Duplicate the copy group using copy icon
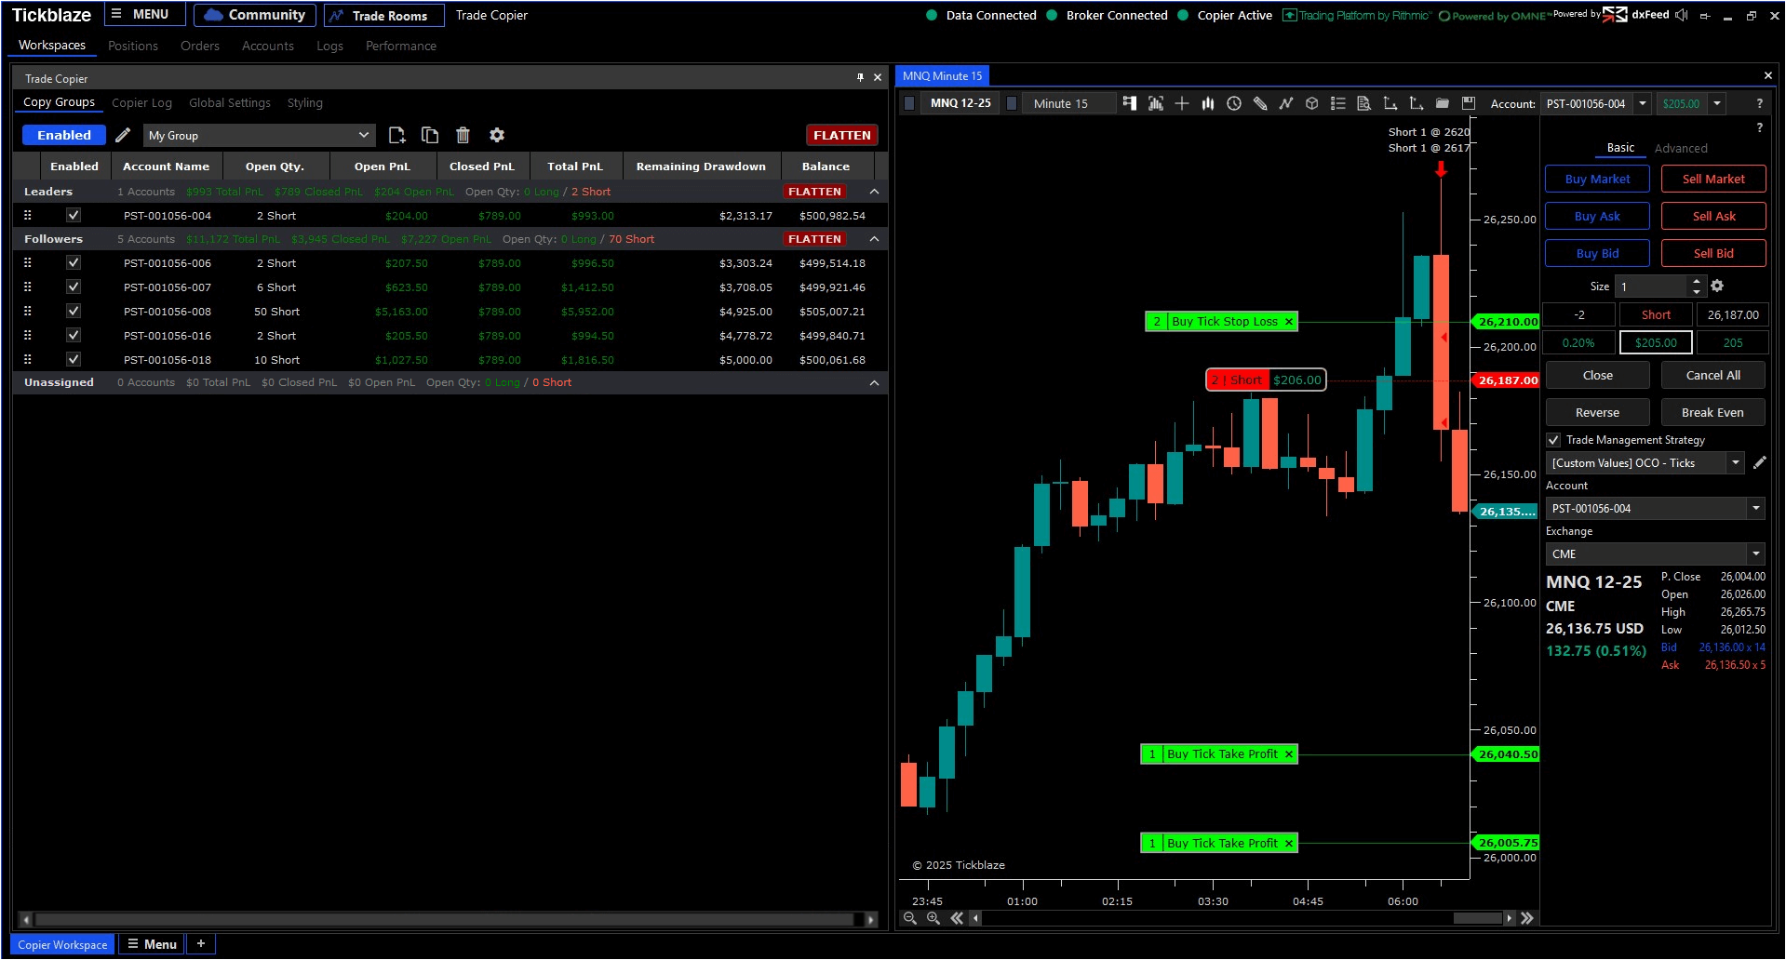1786x960 pixels. click(430, 135)
